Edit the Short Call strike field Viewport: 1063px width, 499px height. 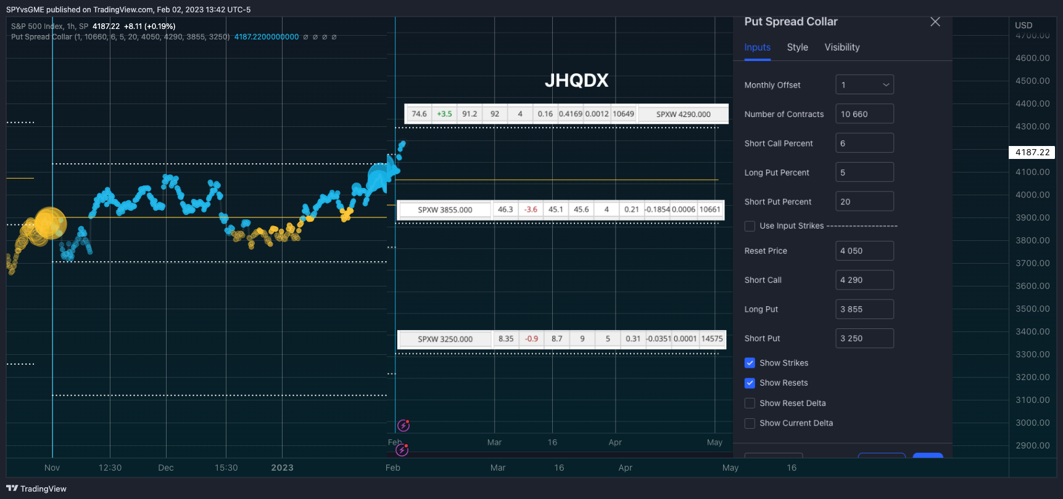pyautogui.click(x=864, y=280)
